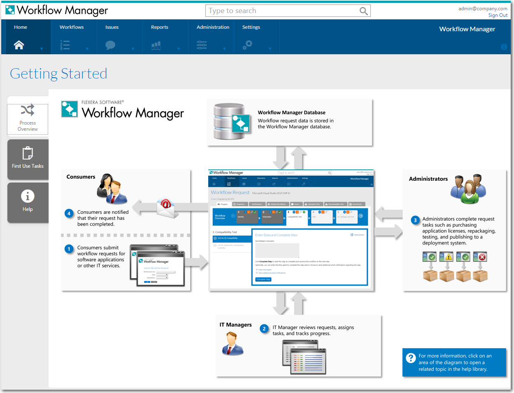Expand the Settings dropdown arrow
The width and height of the screenshot is (514, 393).
[x=270, y=49]
